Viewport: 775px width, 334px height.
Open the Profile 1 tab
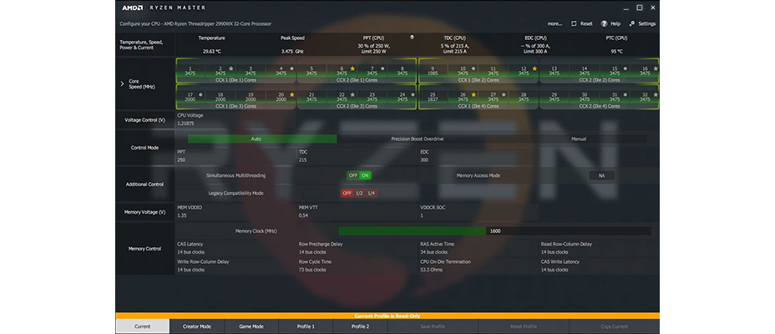pyautogui.click(x=306, y=326)
